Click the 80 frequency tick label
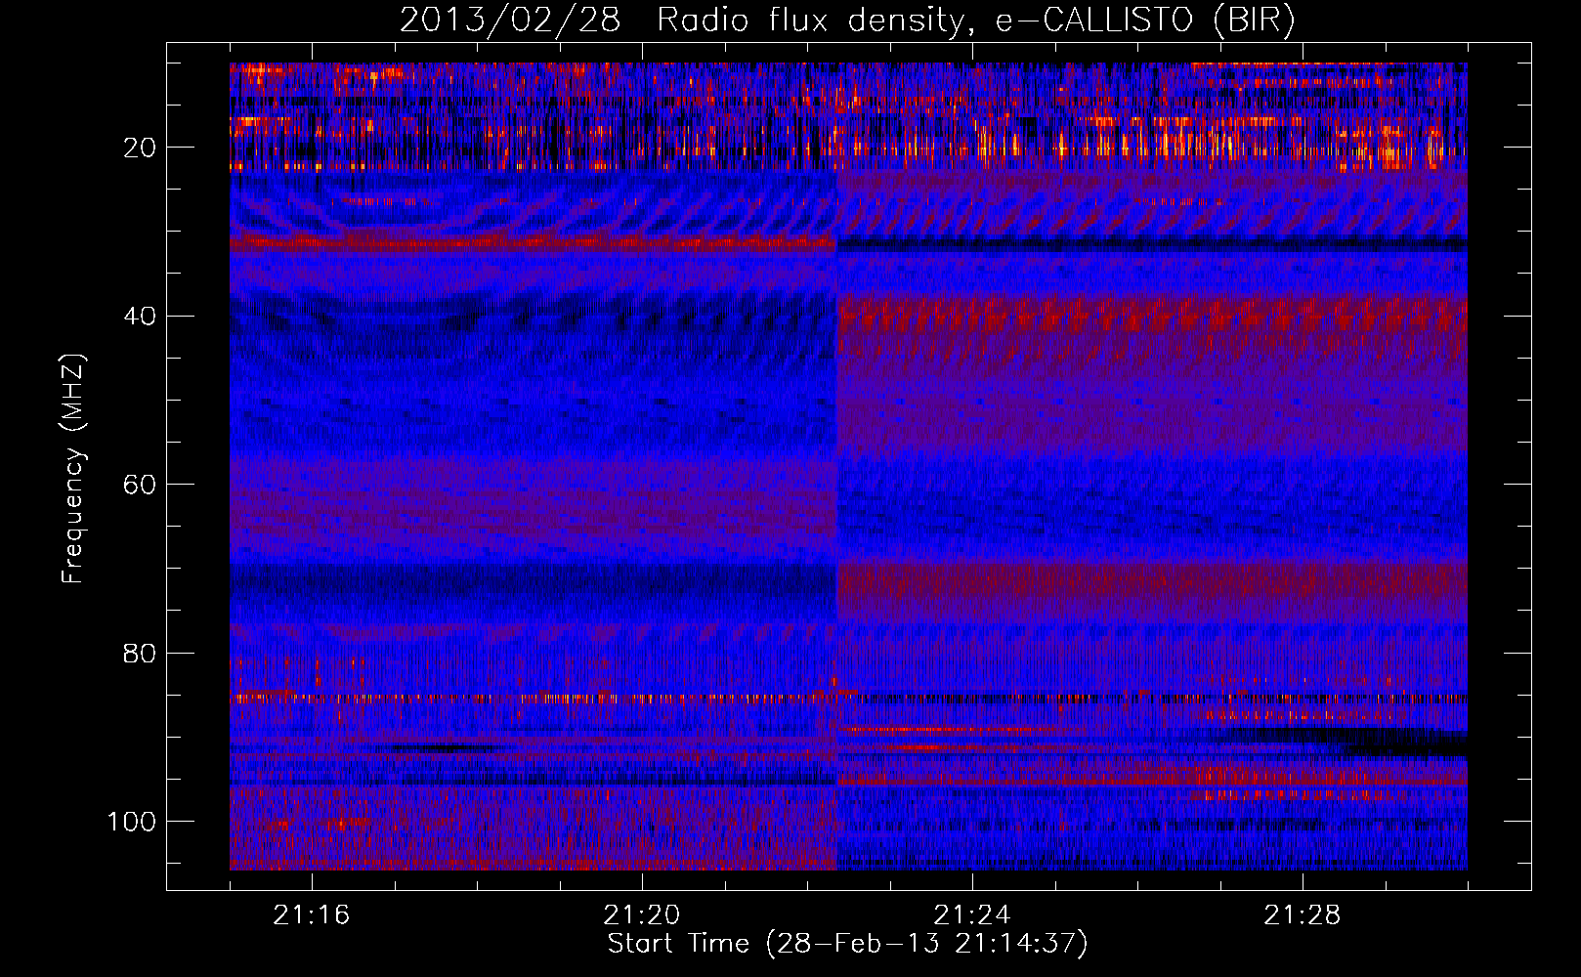The height and width of the screenshot is (977, 1581). coord(140,653)
